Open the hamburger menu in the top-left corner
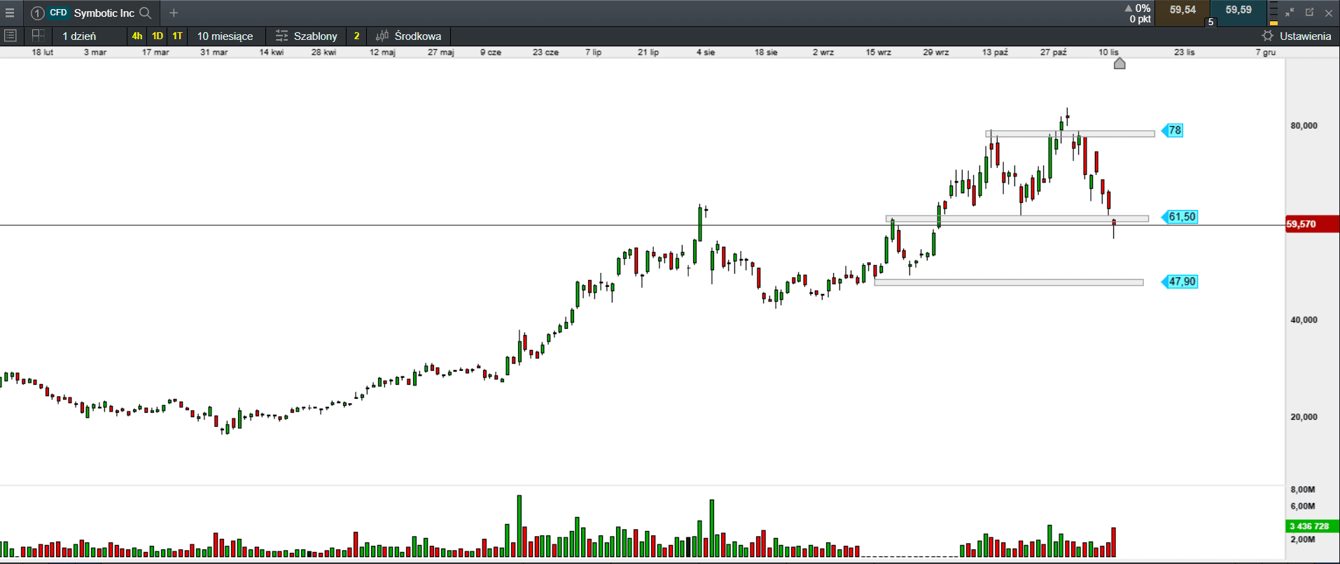This screenshot has width=1340, height=564. (10, 13)
